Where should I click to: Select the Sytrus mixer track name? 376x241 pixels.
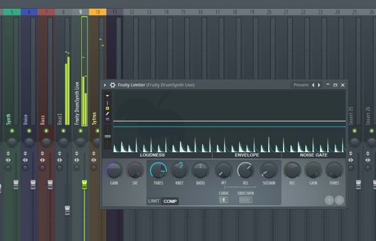94,118
